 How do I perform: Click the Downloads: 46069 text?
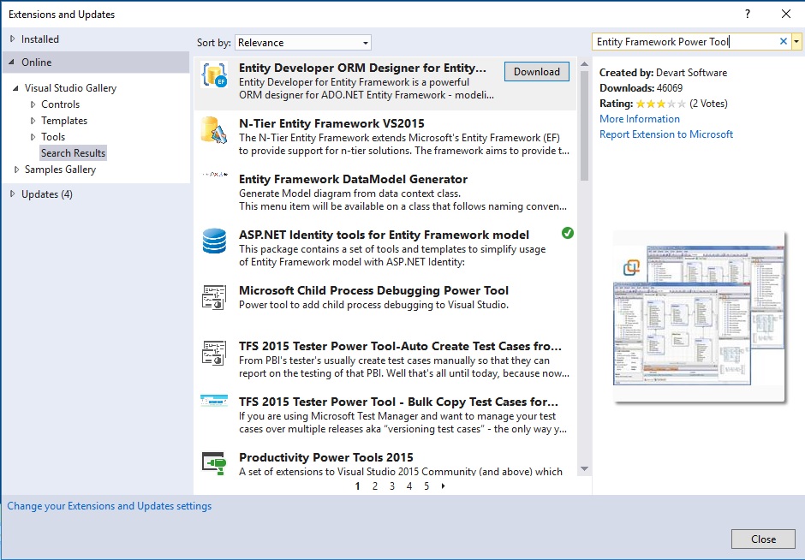[x=641, y=88]
